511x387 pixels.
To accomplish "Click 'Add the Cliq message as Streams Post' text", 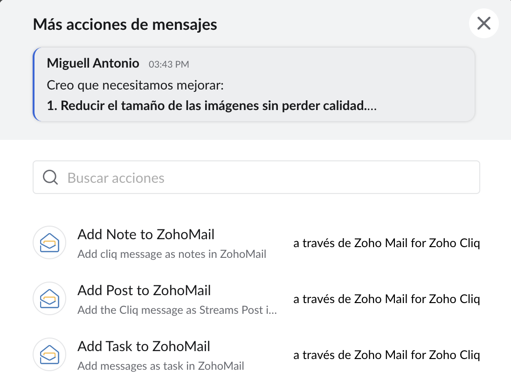I will tap(177, 311).
